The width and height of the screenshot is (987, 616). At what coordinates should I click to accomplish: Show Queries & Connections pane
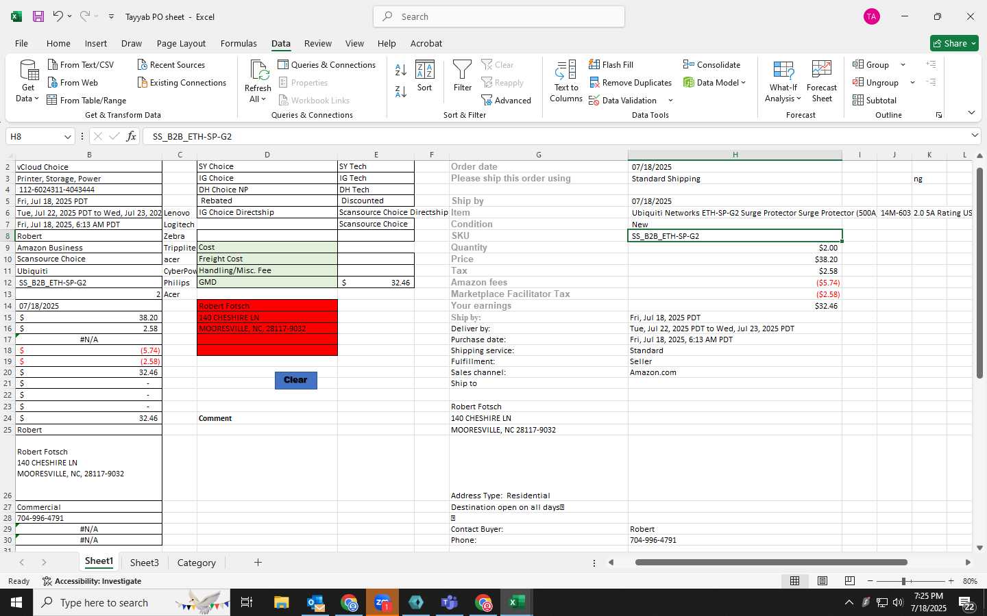(326, 64)
